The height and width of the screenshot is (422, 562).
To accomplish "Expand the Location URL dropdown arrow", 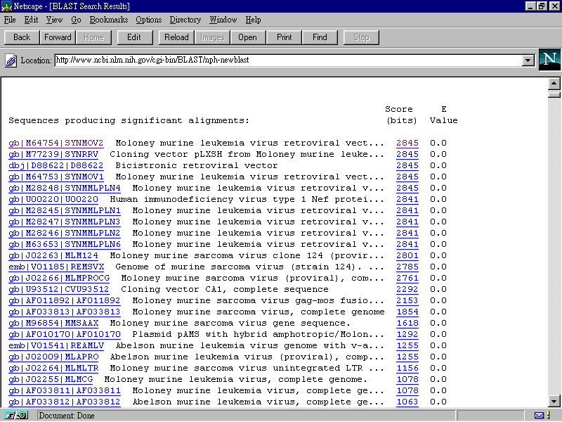I will [x=528, y=60].
